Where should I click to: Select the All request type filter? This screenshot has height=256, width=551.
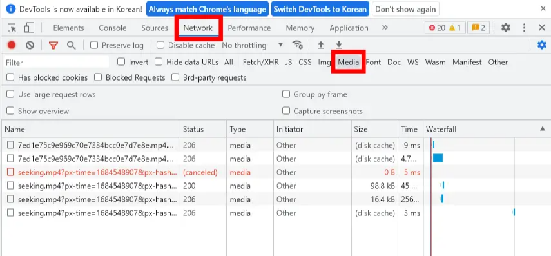(229, 63)
